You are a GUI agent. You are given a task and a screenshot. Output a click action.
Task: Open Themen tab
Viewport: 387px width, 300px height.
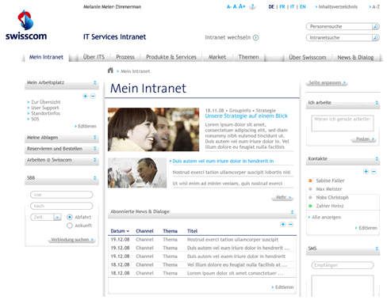click(248, 57)
